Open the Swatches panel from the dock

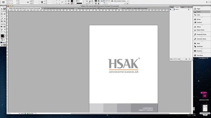(201, 51)
